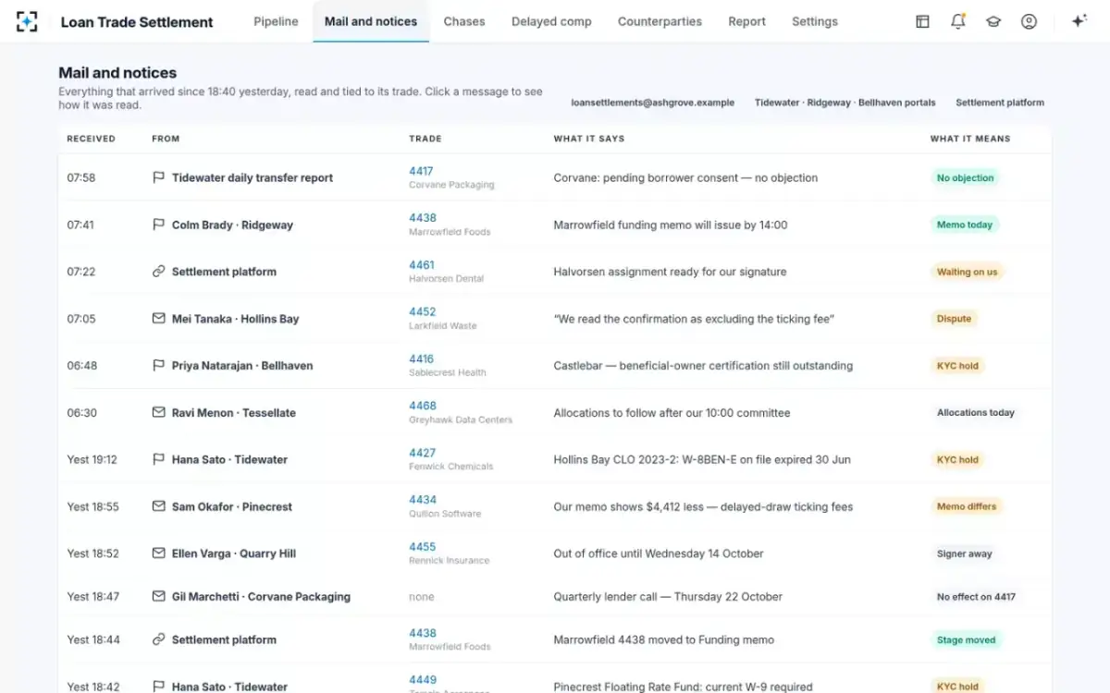This screenshot has height=693, width=1110.
Task: Click link icon on Yest 18:44 Settlement platform row
Action: point(158,639)
